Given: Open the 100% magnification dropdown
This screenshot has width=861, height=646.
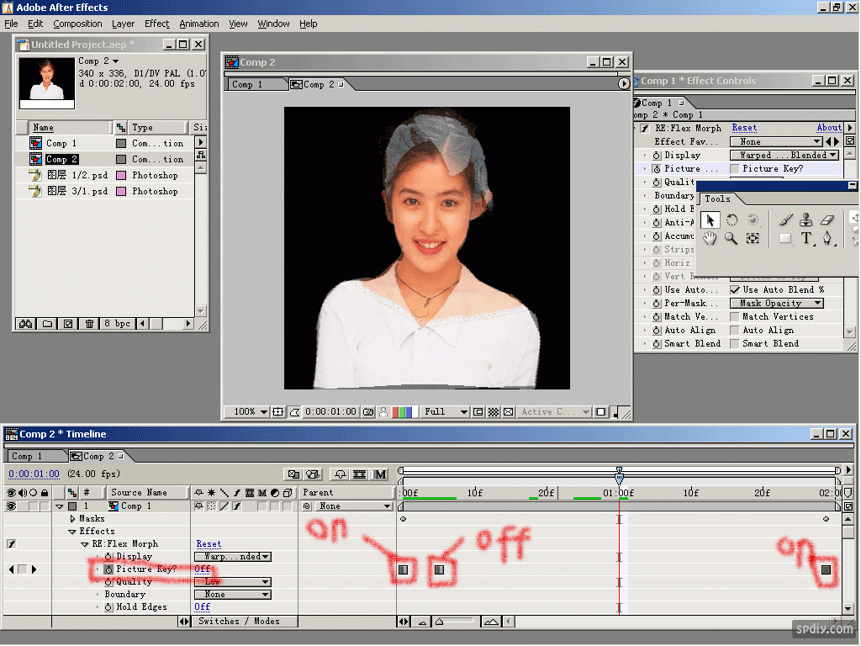Looking at the screenshot, I should pyautogui.click(x=248, y=412).
